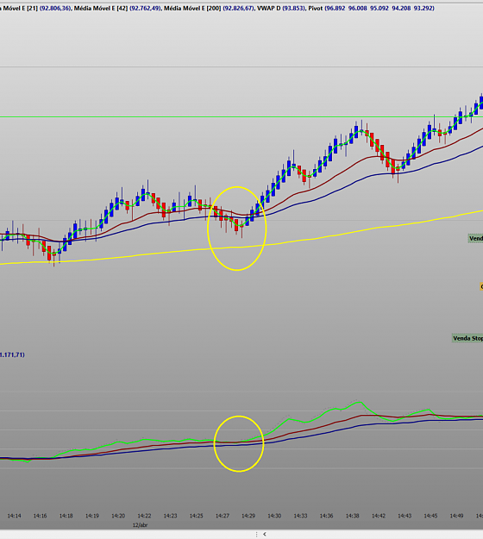This screenshot has width=483, height=539.
Task: Click the 14:27 time axis label
Action: point(222,516)
